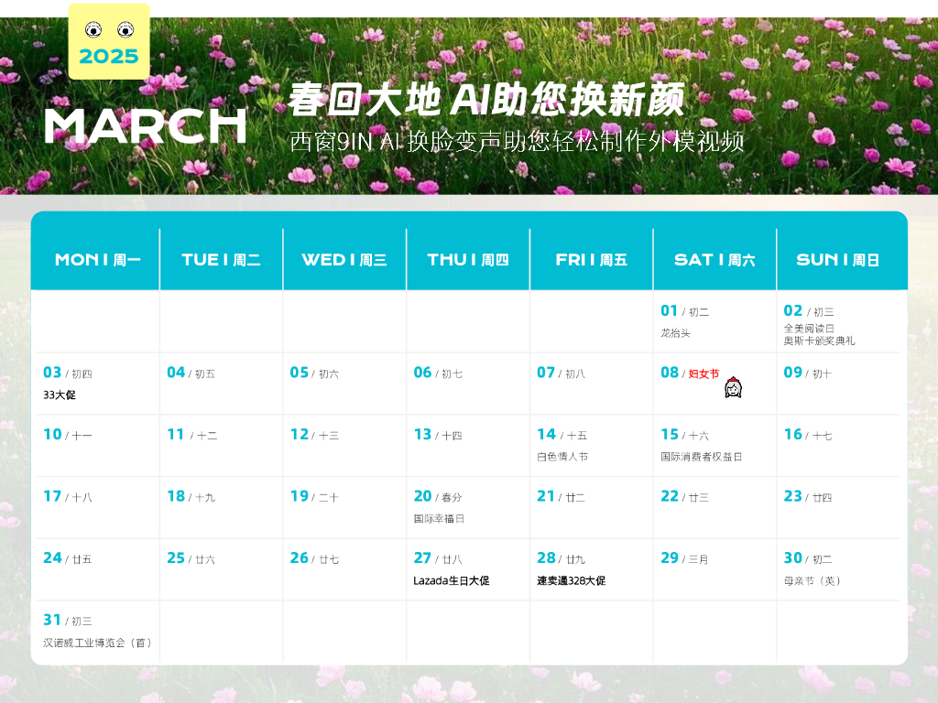
Task: Click date 17 十八
Action: click(x=68, y=497)
